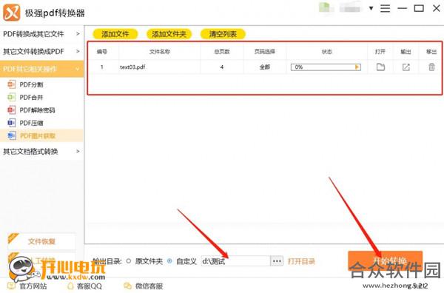The height and width of the screenshot is (293, 444).
Task: Select PDF压缩 in the sidebar
Action: [x=31, y=123]
